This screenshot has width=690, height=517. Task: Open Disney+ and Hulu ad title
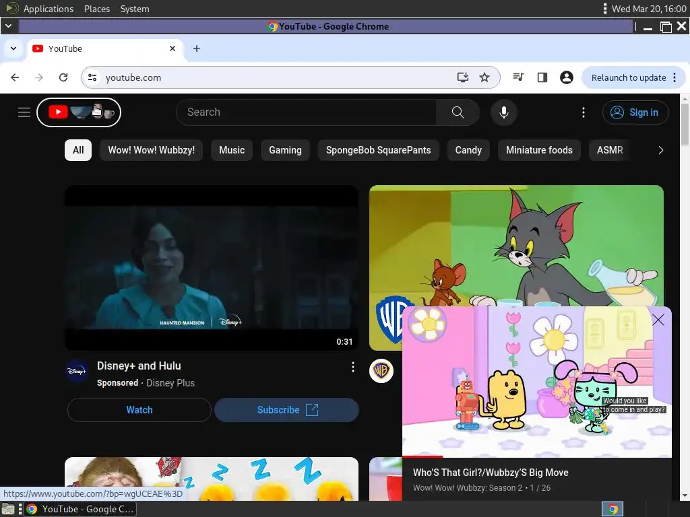pos(139,366)
